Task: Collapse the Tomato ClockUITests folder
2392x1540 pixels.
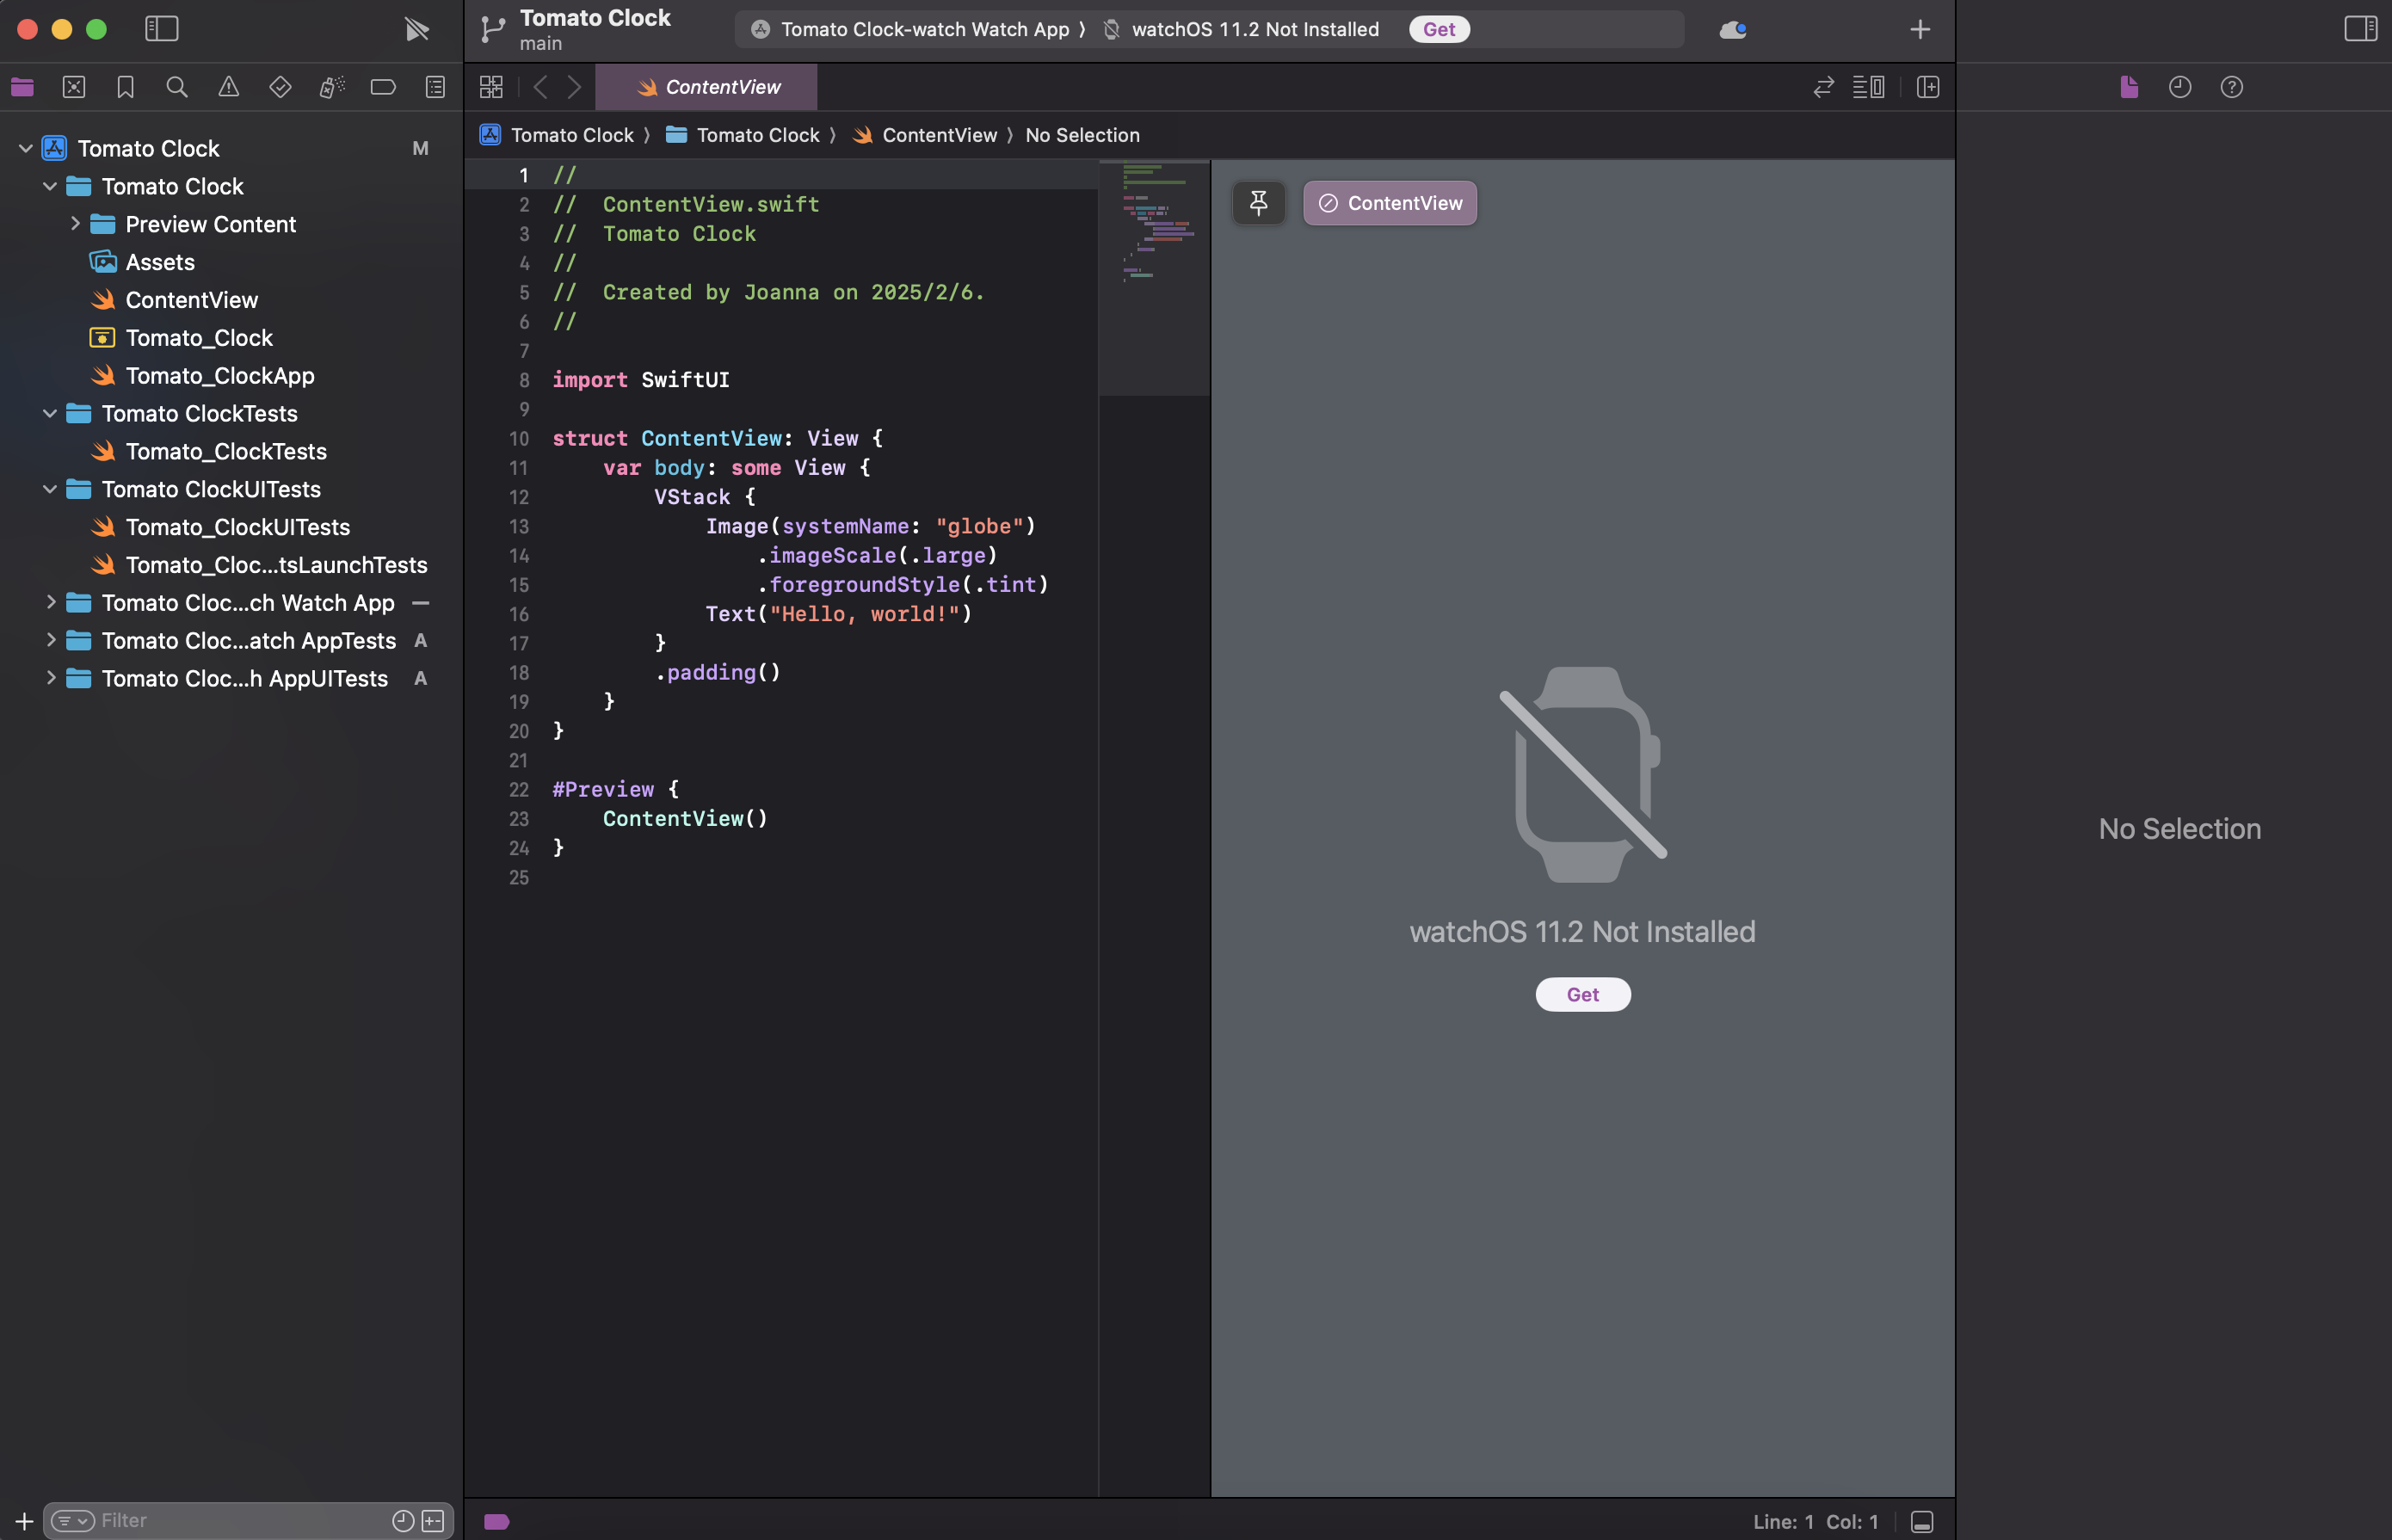Action: pyautogui.click(x=50, y=489)
